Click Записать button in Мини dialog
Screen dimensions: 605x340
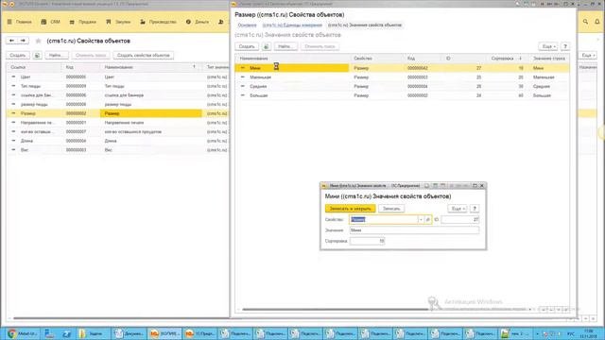pos(391,209)
